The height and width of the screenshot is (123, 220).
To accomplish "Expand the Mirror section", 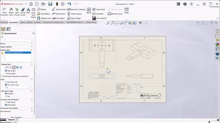I will [x=32, y=43].
